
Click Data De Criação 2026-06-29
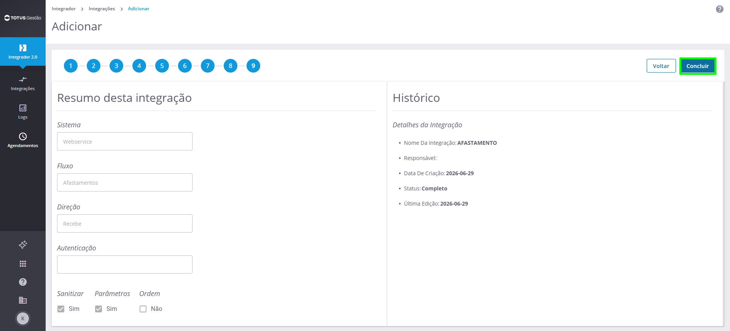click(439, 173)
